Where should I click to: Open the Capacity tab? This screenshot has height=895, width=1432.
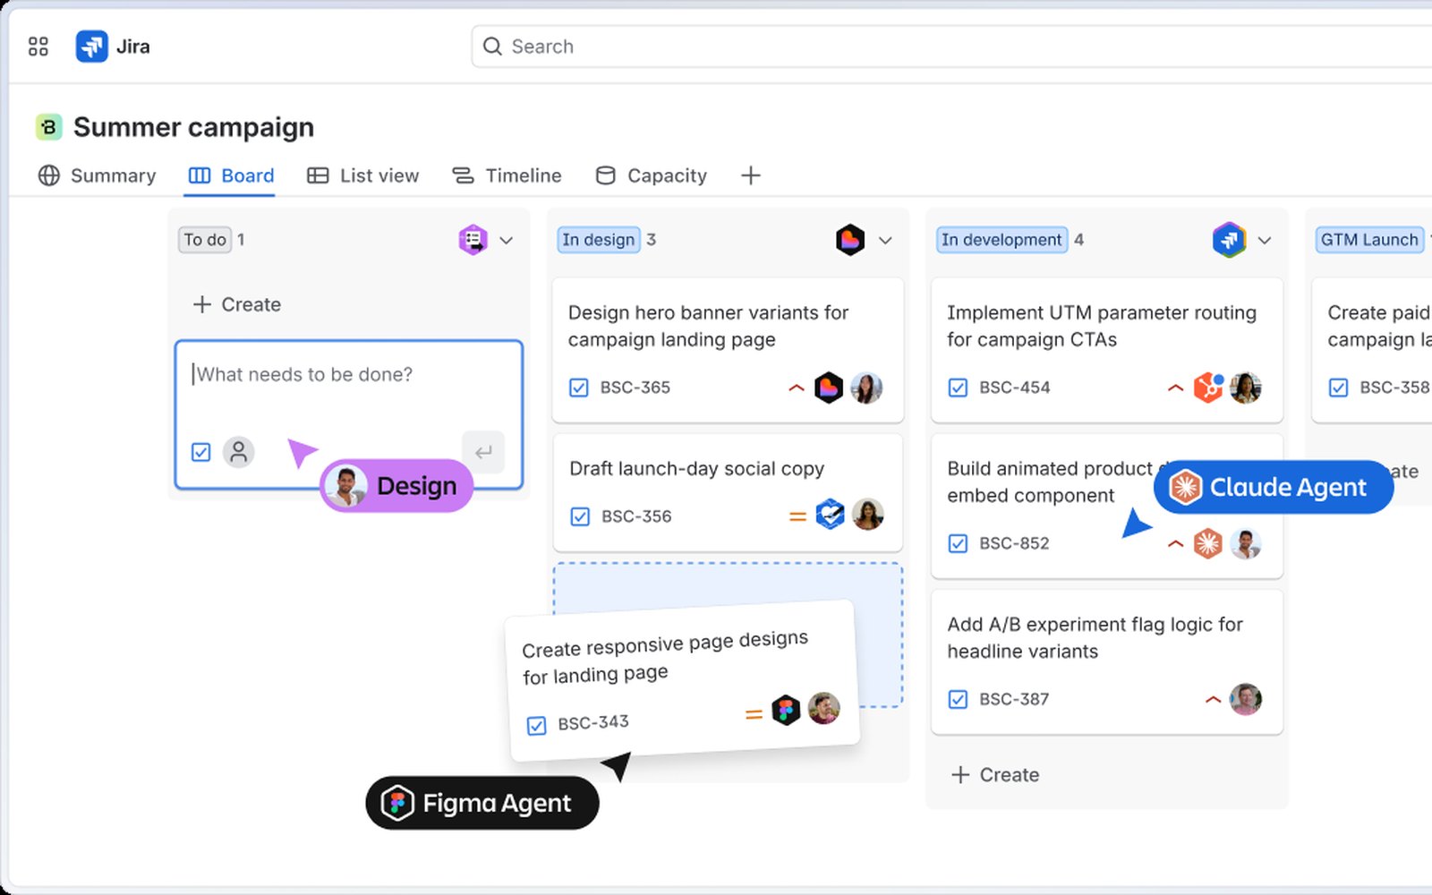(x=652, y=175)
